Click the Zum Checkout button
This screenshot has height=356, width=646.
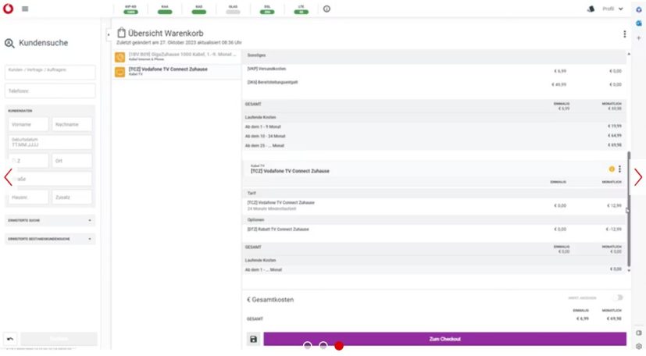[444, 339]
